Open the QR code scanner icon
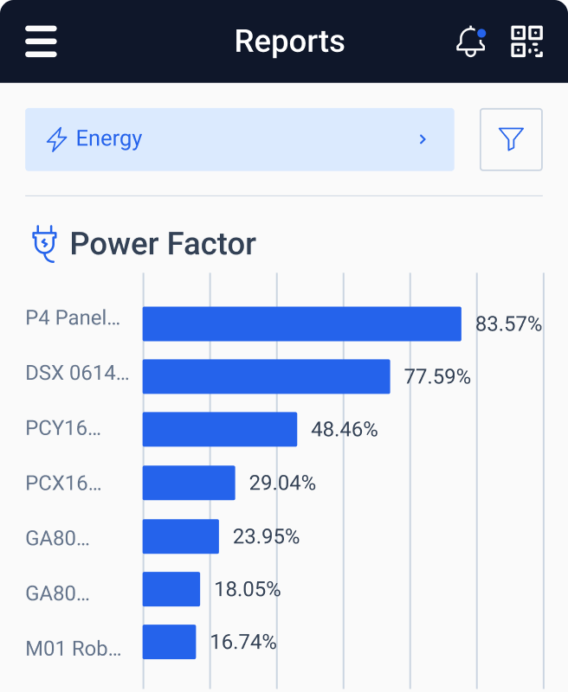This screenshot has height=692, width=568. coord(529,40)
